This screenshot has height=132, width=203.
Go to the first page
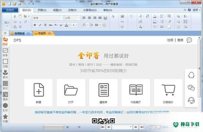tap(103, 127)
